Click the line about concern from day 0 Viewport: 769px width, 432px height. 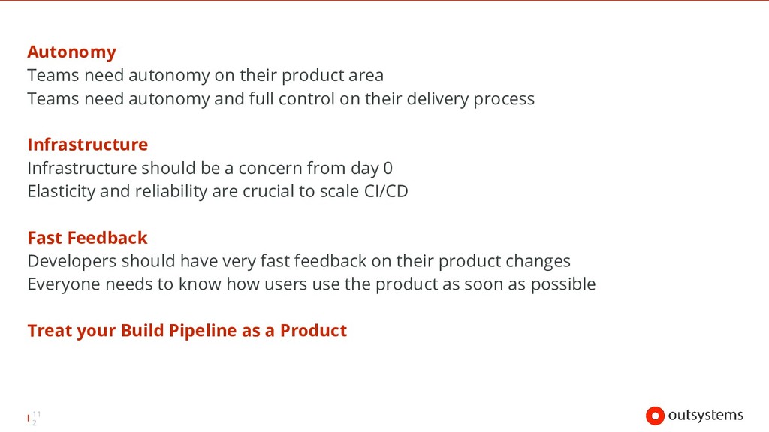(x=210, y=169)
